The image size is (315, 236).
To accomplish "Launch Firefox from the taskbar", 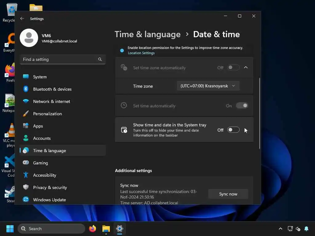I will 92,229.
